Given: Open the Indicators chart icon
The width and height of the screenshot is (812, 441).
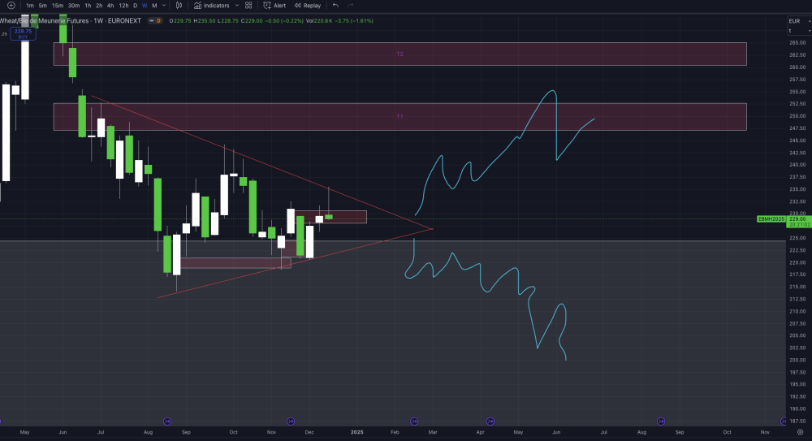Looking at the screenshot, I should pyautogui.click(x=197, y=6).
